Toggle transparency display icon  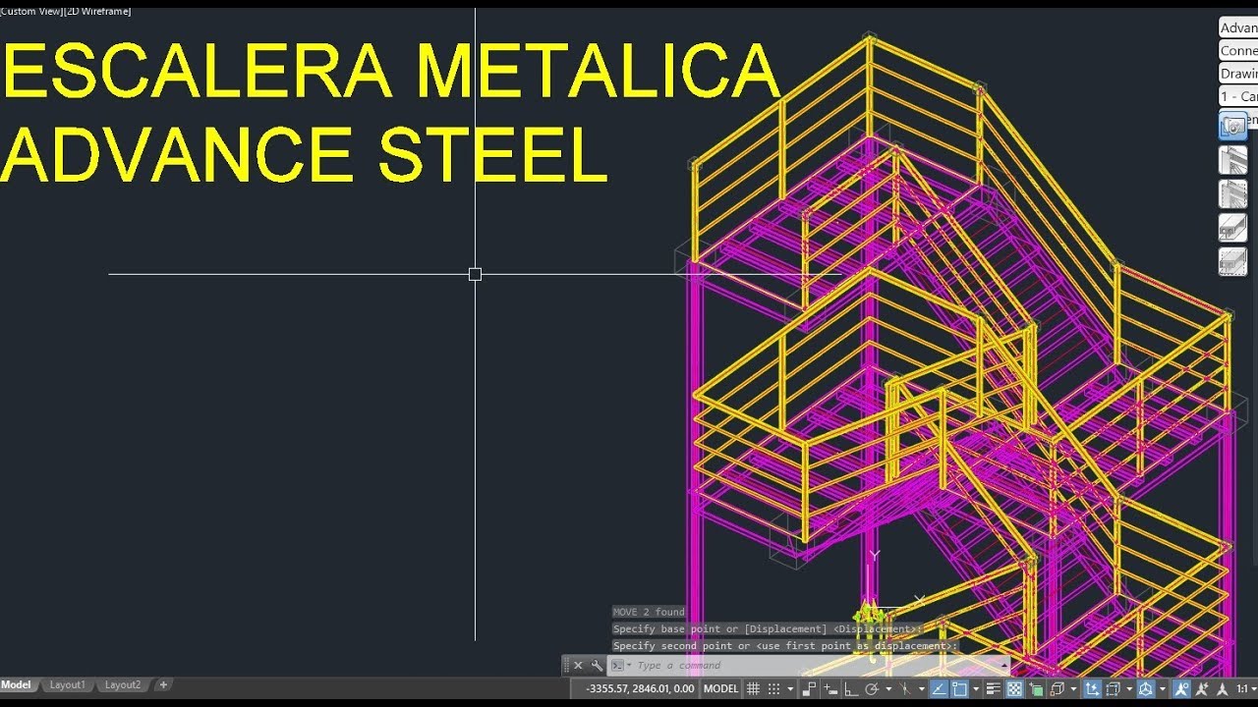point(1013,688)
